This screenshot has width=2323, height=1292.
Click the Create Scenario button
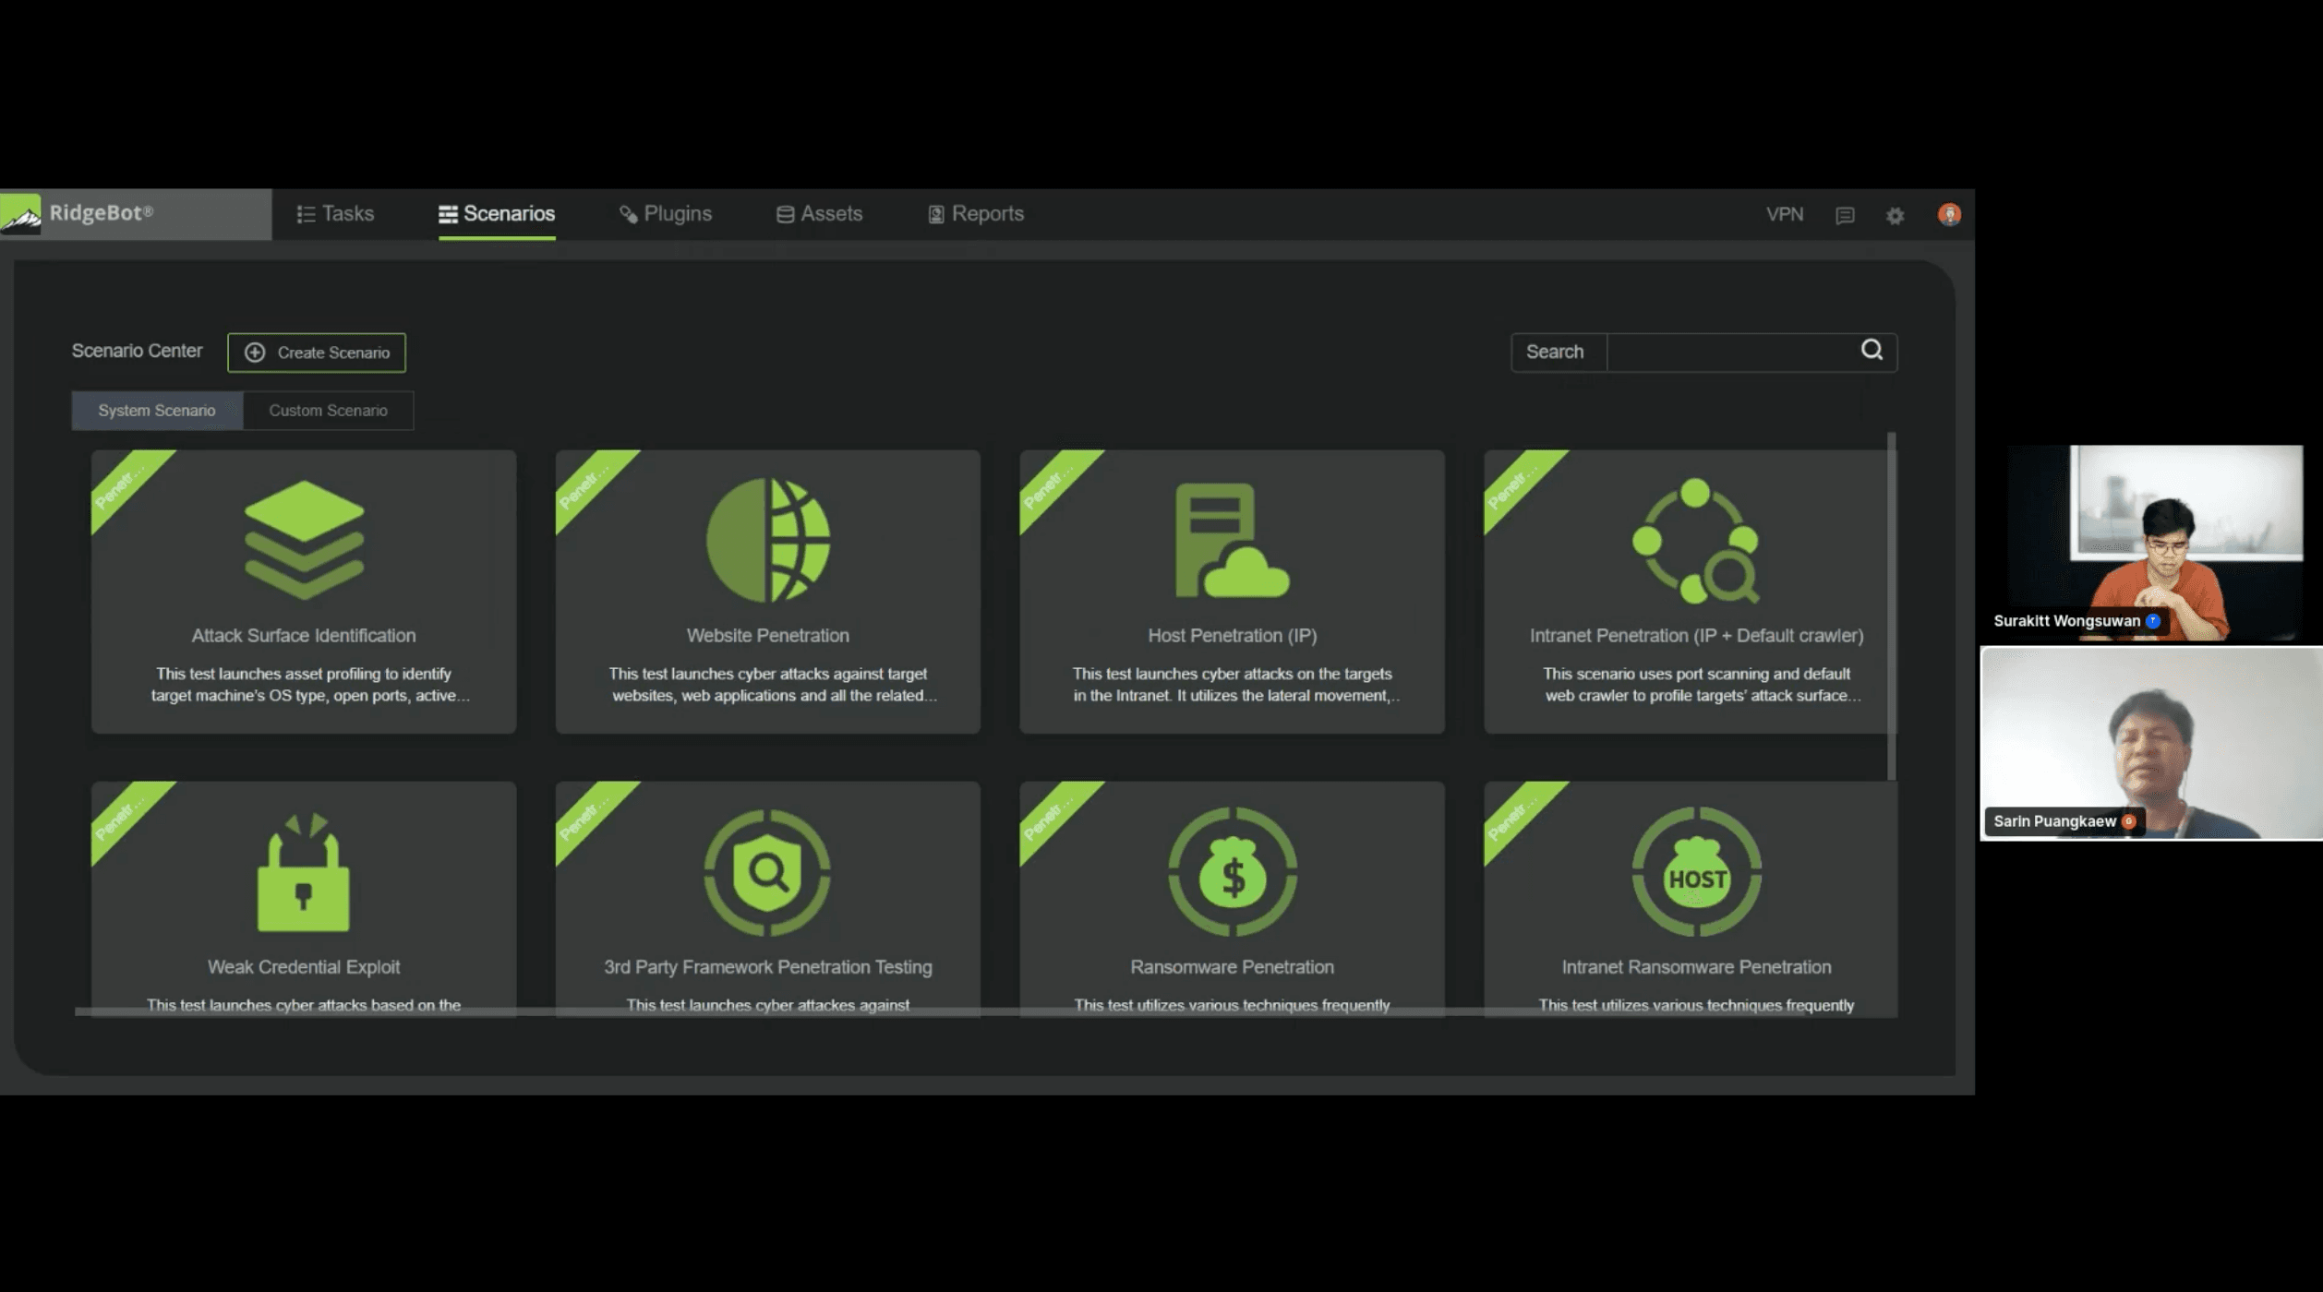[x=317, y=353]
